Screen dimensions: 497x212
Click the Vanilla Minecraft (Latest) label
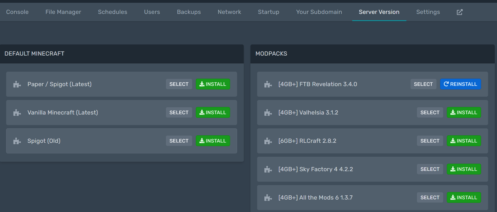coord(63,113)
